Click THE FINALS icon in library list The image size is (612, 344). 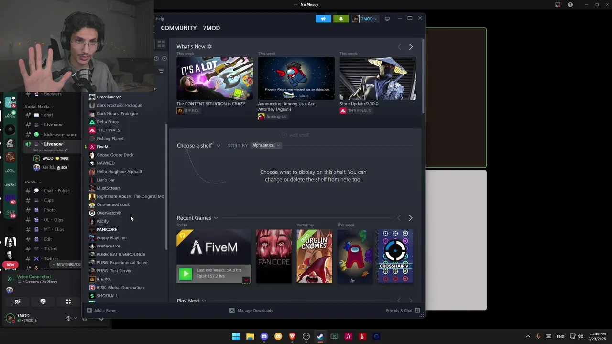pos(92,130)
